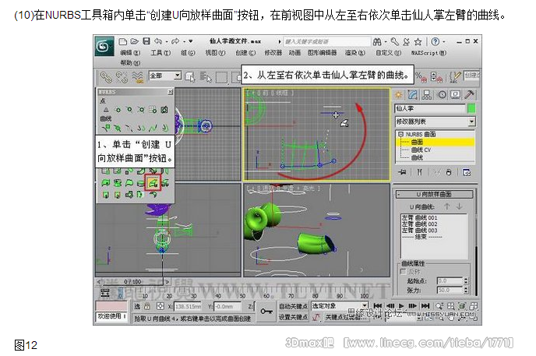Screen dimensions: 536x356
Task: Click the green object color swatch
Action: tap(471, 108)
